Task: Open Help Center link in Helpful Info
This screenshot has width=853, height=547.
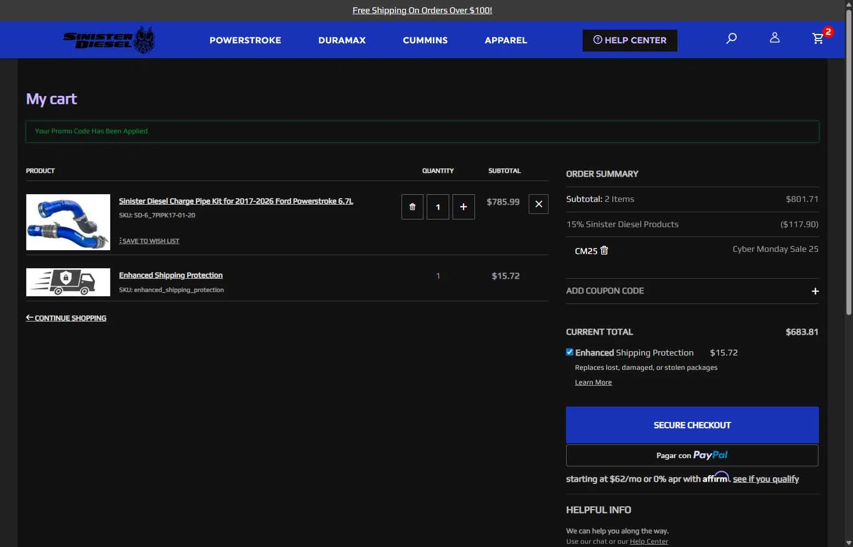Action: [649, 542]
